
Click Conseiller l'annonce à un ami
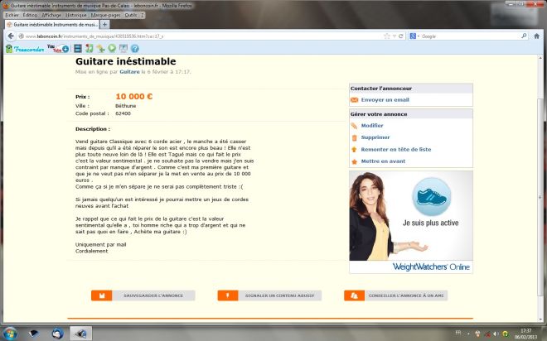pyautogui.click(x=396, y=295)
